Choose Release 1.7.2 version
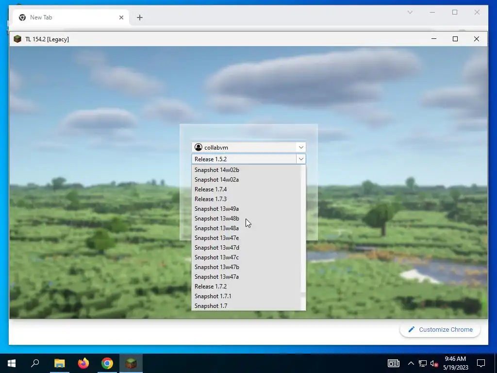 [x=246, y=287]
